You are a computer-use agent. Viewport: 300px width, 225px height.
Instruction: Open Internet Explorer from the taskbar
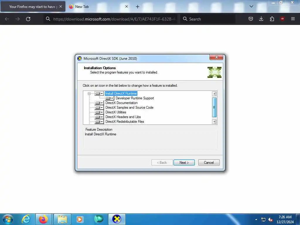[26, 219]
